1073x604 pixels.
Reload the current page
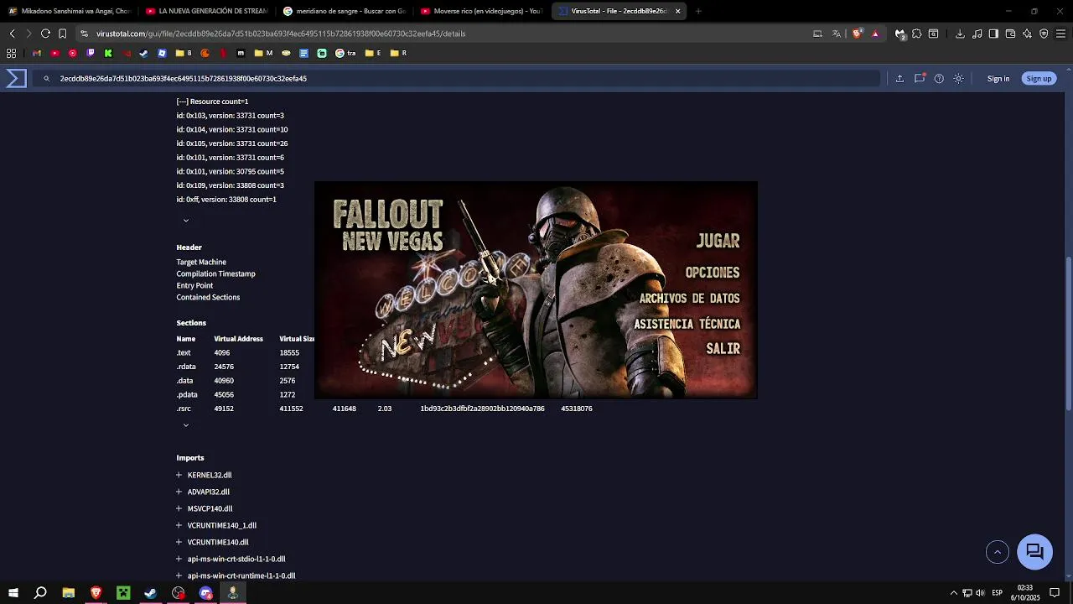(x=46, y=34)
